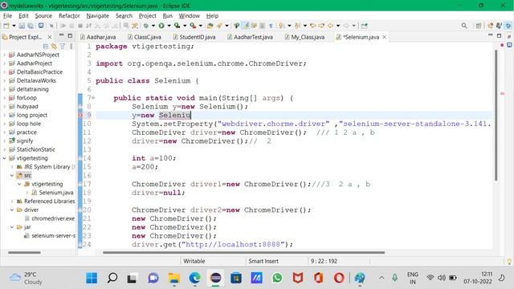Click the editor horizontal scrollbar
514x289 pixels.
[x=243, y=253]
